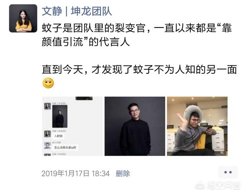Tap the man's avatar in chat screenshot
The image size is (245, 194).
click(x=47, y=145)
